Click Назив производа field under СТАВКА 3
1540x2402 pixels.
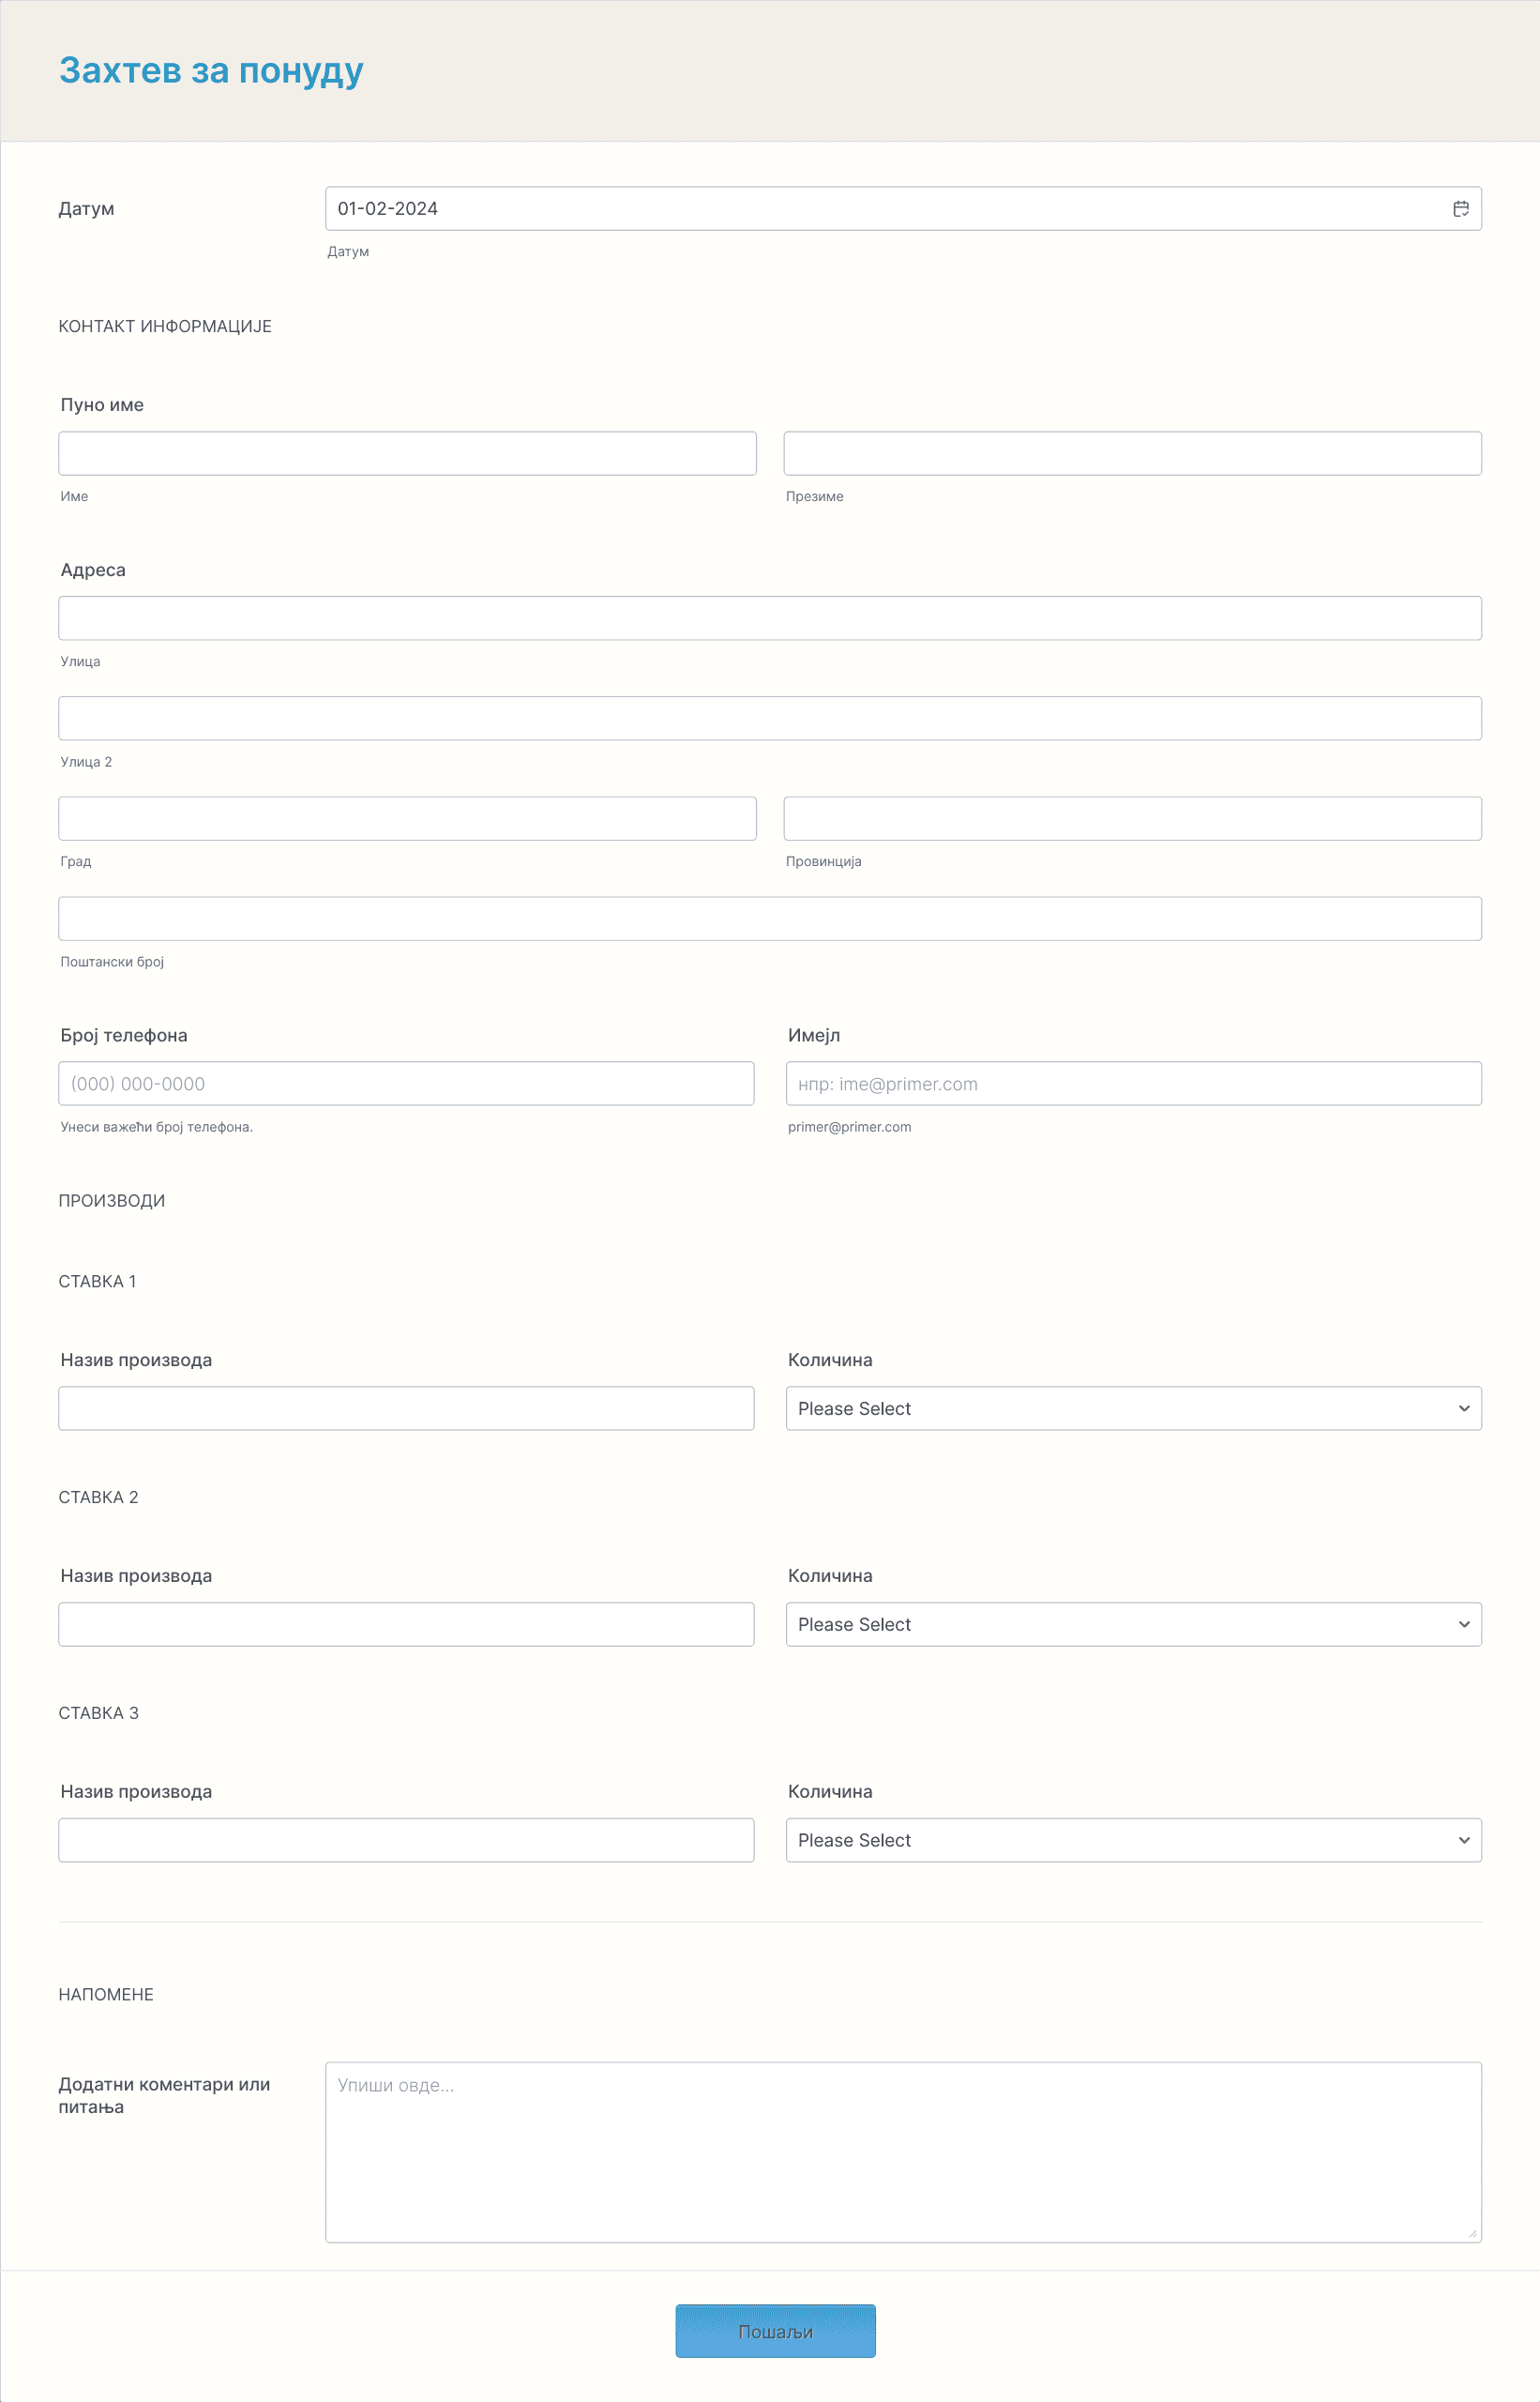coord(406,1841)
